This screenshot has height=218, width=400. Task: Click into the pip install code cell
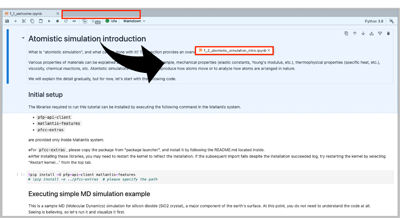pyautogui.click(x=206, y=177)
